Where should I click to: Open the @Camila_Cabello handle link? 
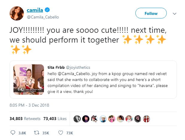[43, 17]
